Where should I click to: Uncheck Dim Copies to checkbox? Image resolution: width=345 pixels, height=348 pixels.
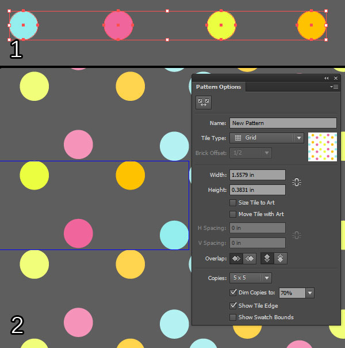(233, 293)
